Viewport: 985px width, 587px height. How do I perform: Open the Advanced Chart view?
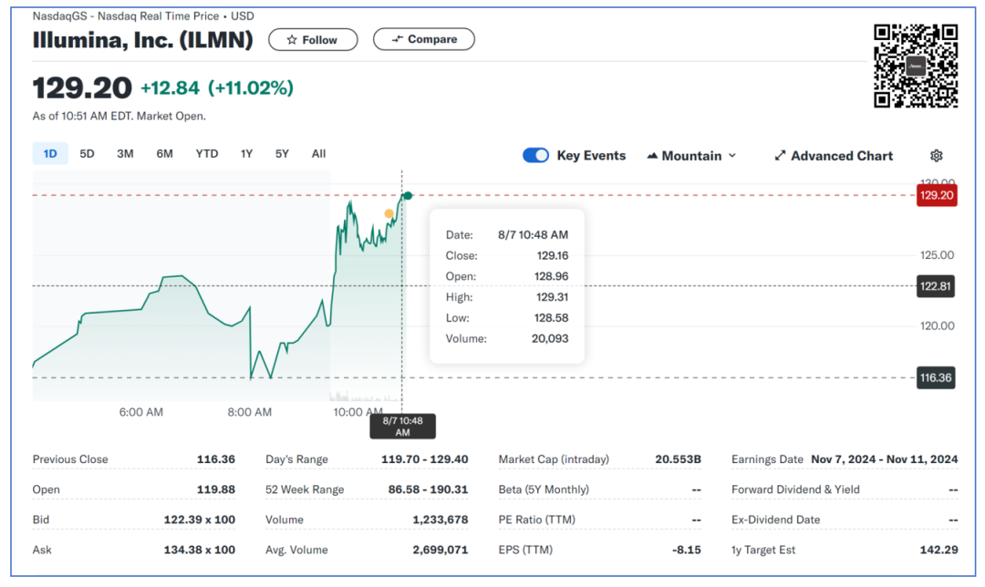point(834,156)
